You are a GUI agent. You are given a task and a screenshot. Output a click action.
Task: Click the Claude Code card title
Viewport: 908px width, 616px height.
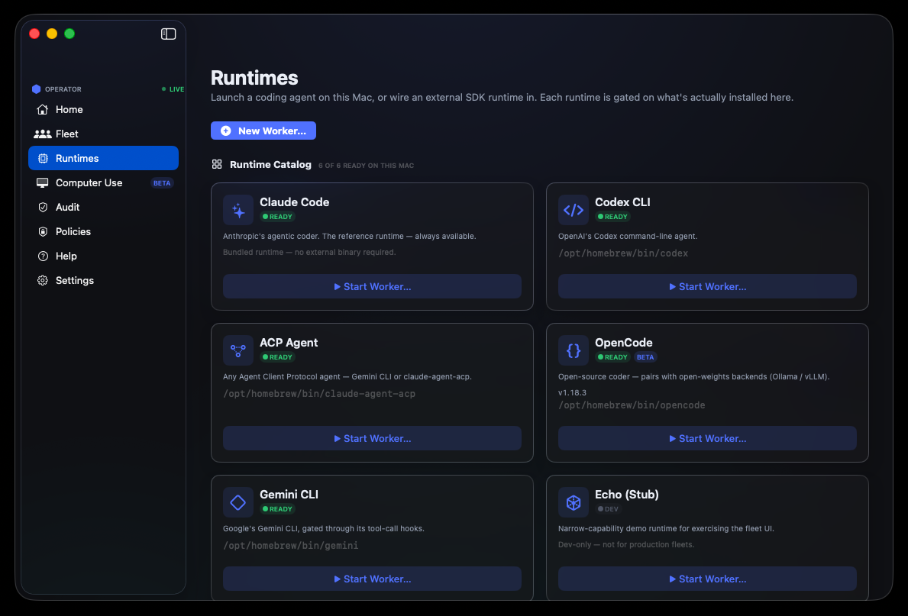(294, 202)
